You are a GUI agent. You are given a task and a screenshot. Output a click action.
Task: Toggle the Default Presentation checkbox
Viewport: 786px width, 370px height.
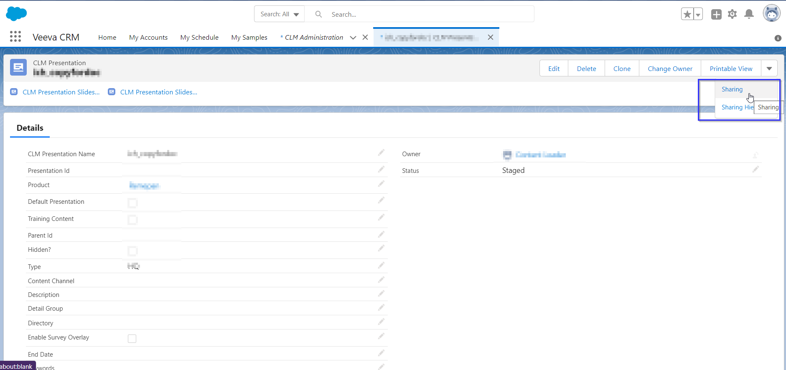tap(132, 203)
